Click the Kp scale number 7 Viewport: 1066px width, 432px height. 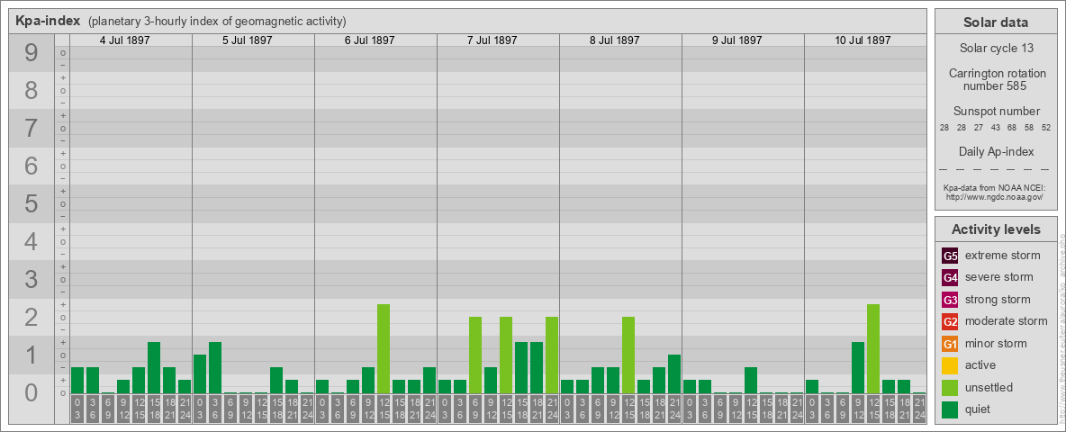pos(32,129)
